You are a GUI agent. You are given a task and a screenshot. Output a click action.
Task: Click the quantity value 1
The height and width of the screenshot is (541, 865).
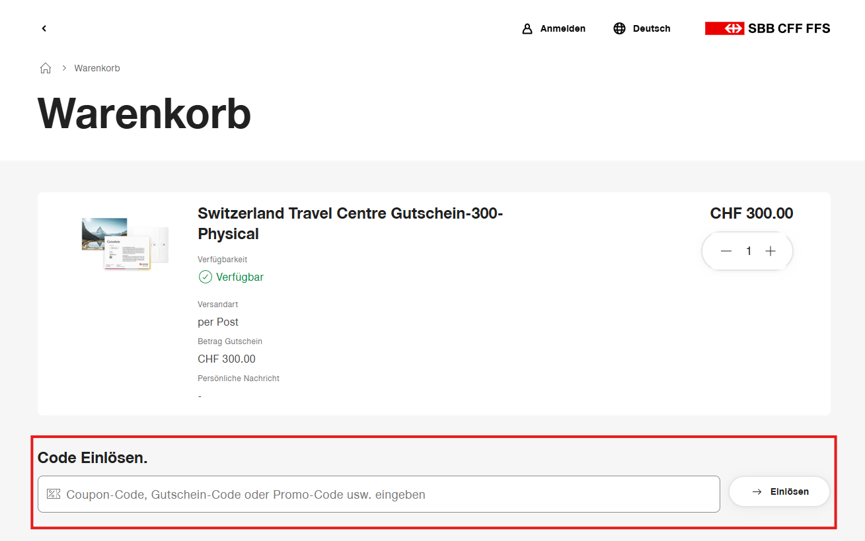coord(749,251)
